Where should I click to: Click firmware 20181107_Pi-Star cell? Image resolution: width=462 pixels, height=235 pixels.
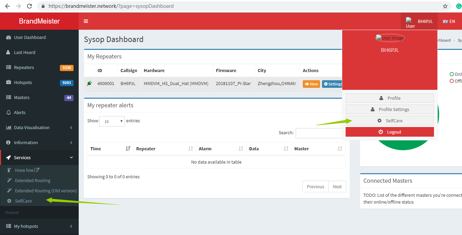[234, 84]
